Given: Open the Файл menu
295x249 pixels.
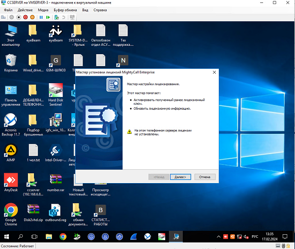Looking at the screenshot, I should (x=8, y=10).
